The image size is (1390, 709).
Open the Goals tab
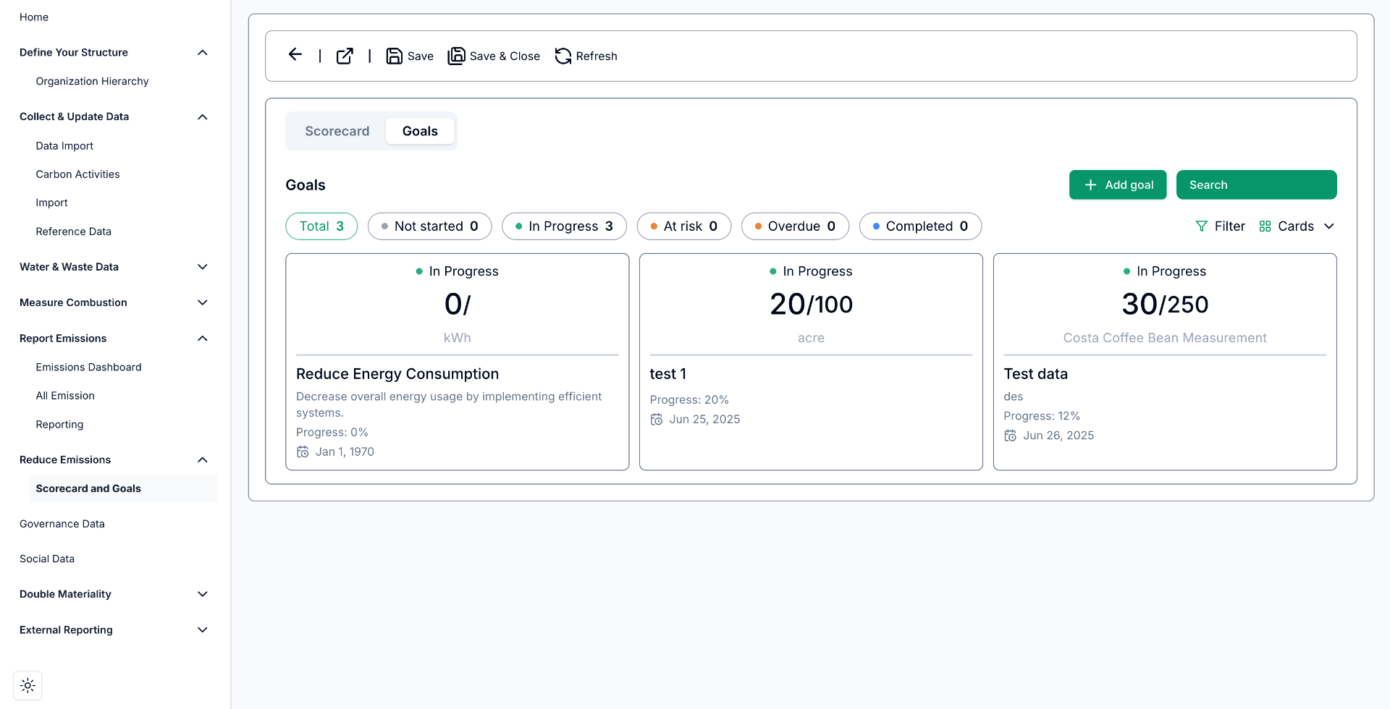420,131
